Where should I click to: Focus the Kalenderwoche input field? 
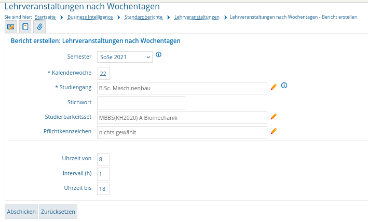click(x=103, y=74)
